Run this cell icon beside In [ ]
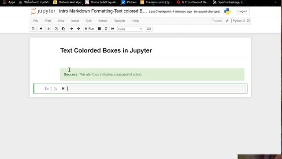The width and height of the screenshot is (282, 159). (63, 88)
